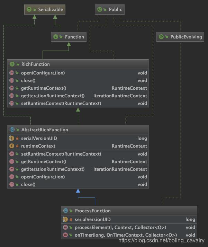Click the AbstractRichFunction class icon
Image resolution: width=208 pixels, height=247 pixels.
coord(12,130)
